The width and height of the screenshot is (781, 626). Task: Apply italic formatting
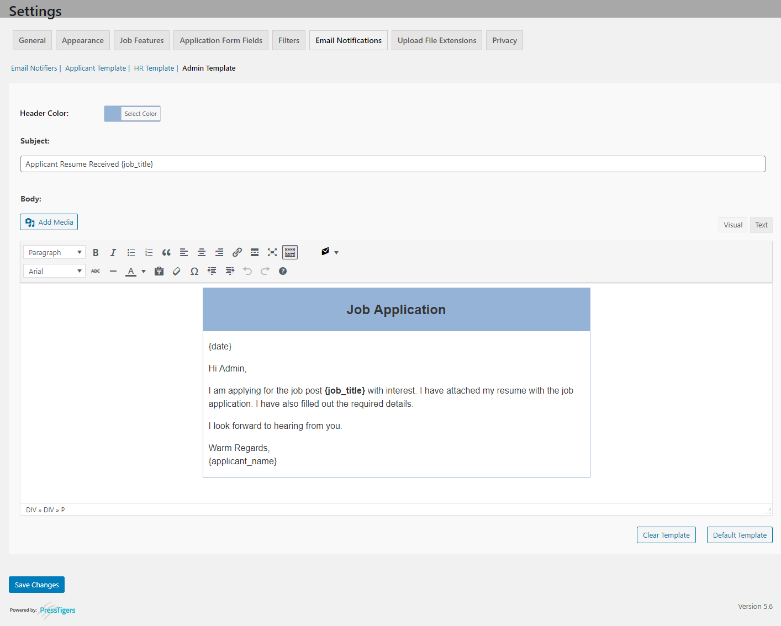(113, 252)
